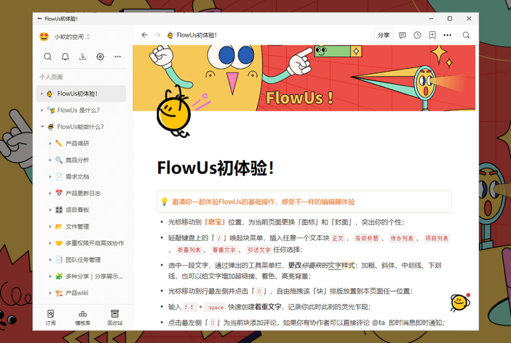This screenshot has width=511, height=343.
Task: Click the magnifier icon of 竞品分析
Action: tap(59, 160)
